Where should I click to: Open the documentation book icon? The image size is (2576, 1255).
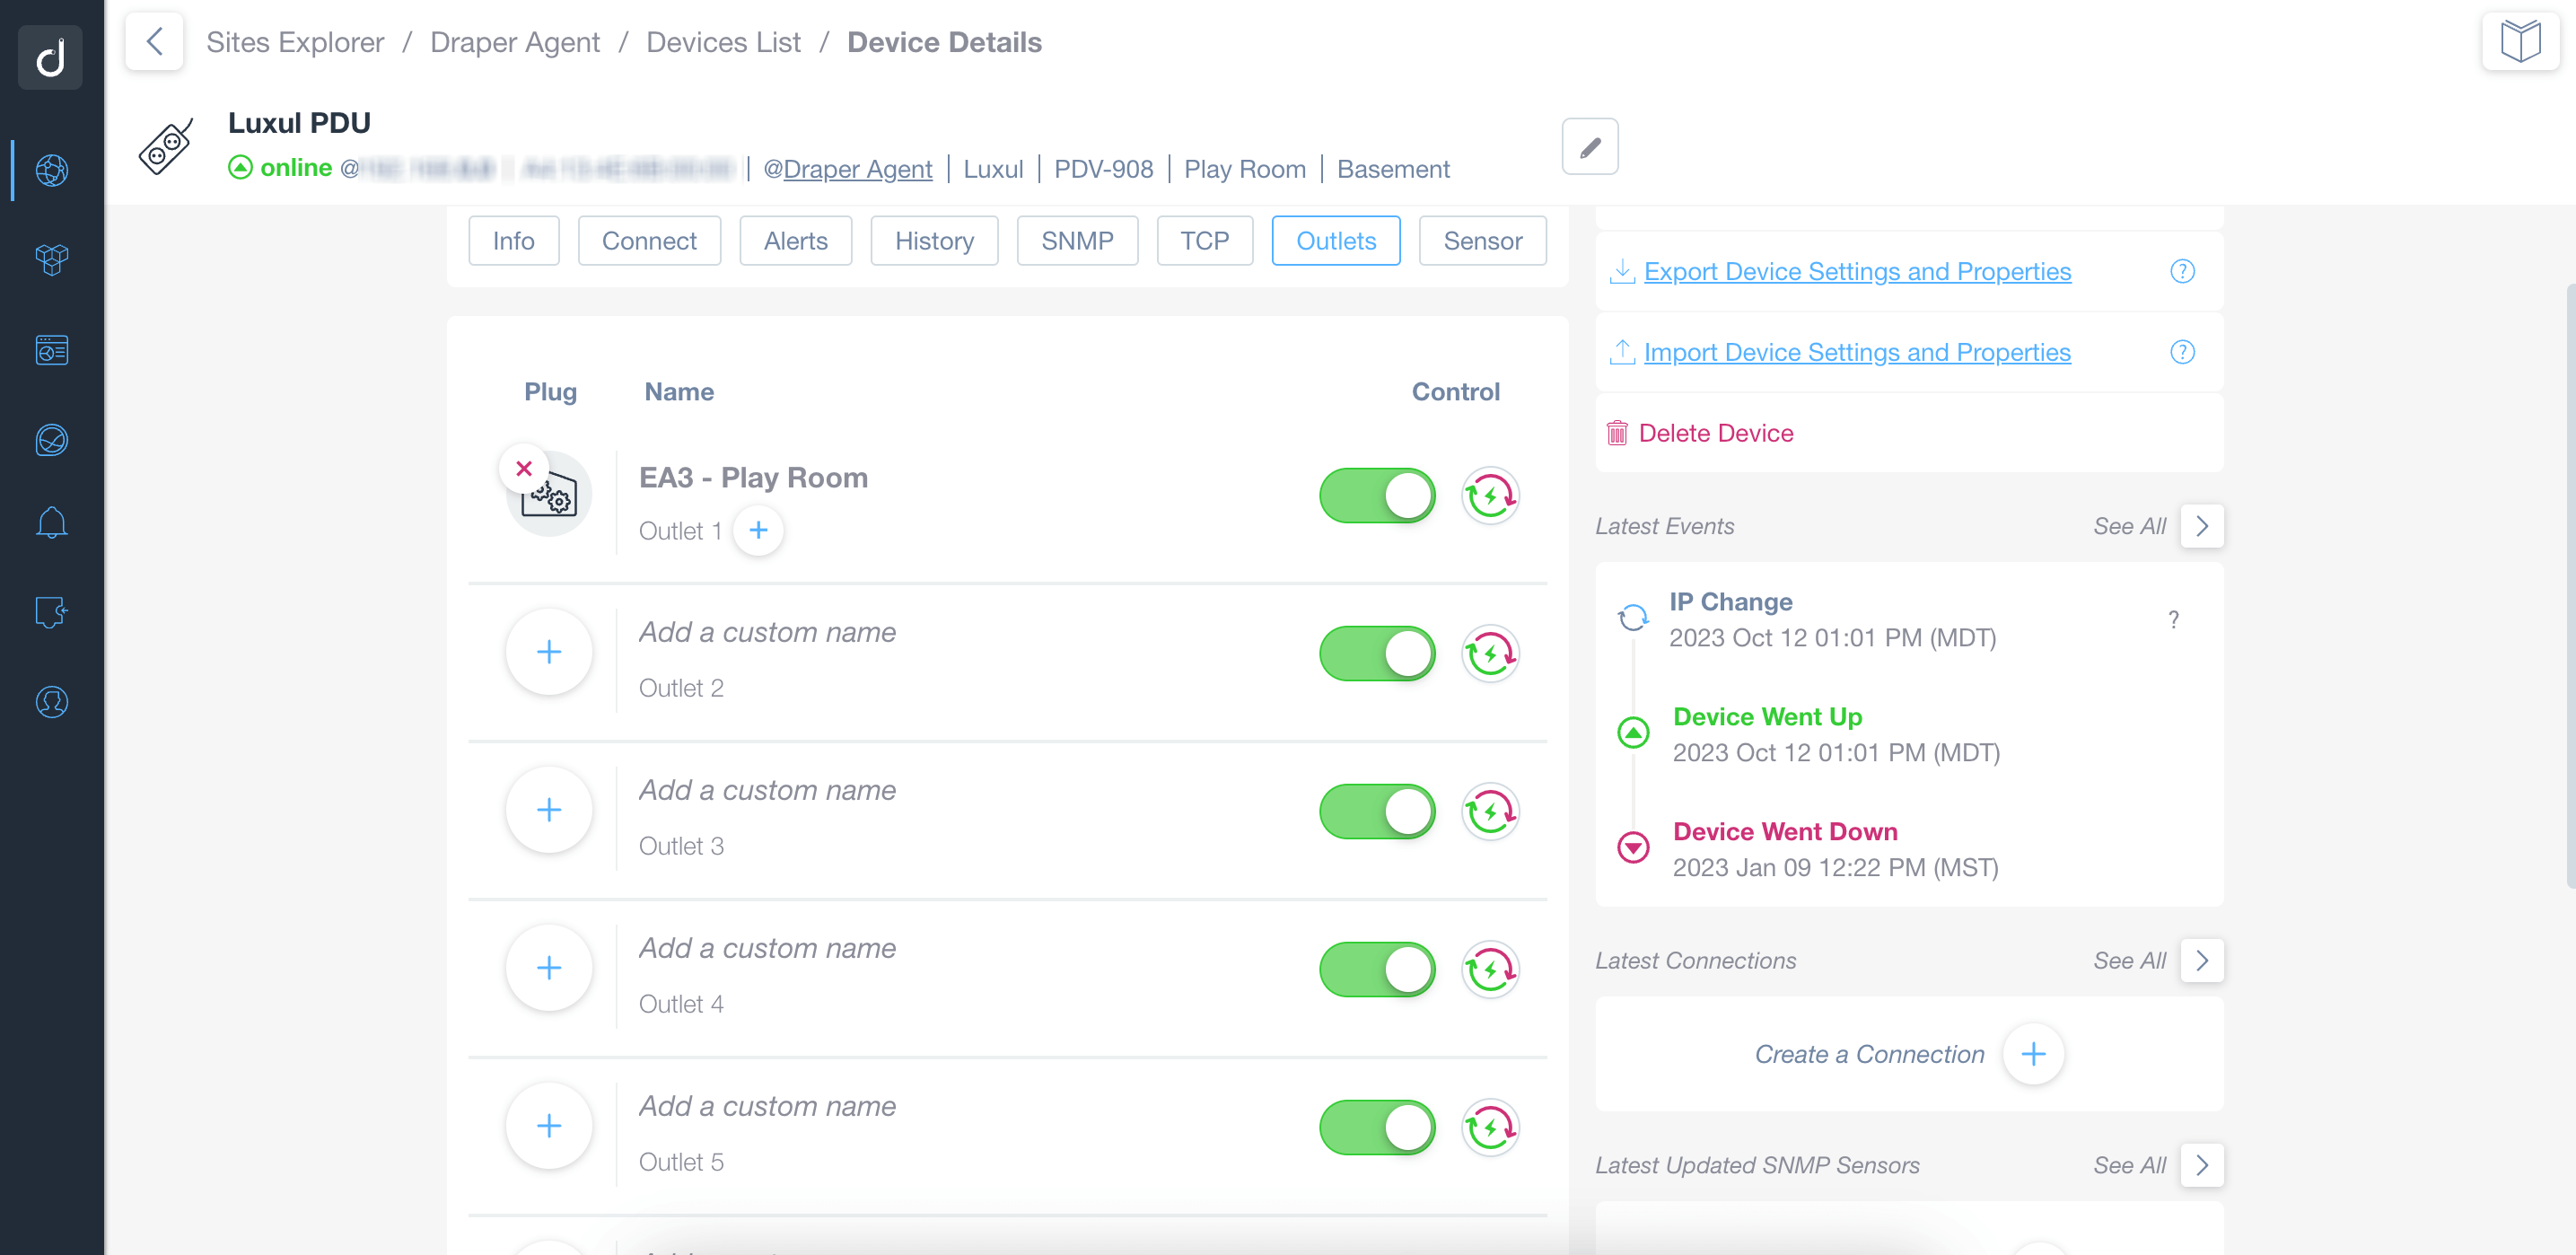click(2519, 41)
